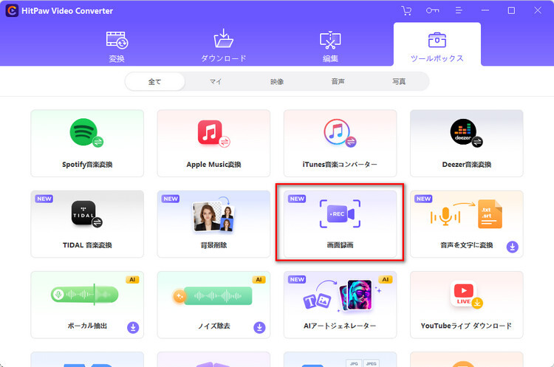Open the hamburger menu icon

[x=459, y=10]
